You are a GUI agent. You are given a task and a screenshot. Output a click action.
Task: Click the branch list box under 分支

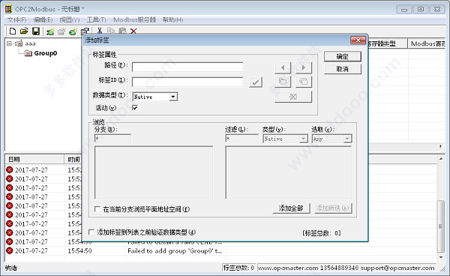click(x=154, y=172)
